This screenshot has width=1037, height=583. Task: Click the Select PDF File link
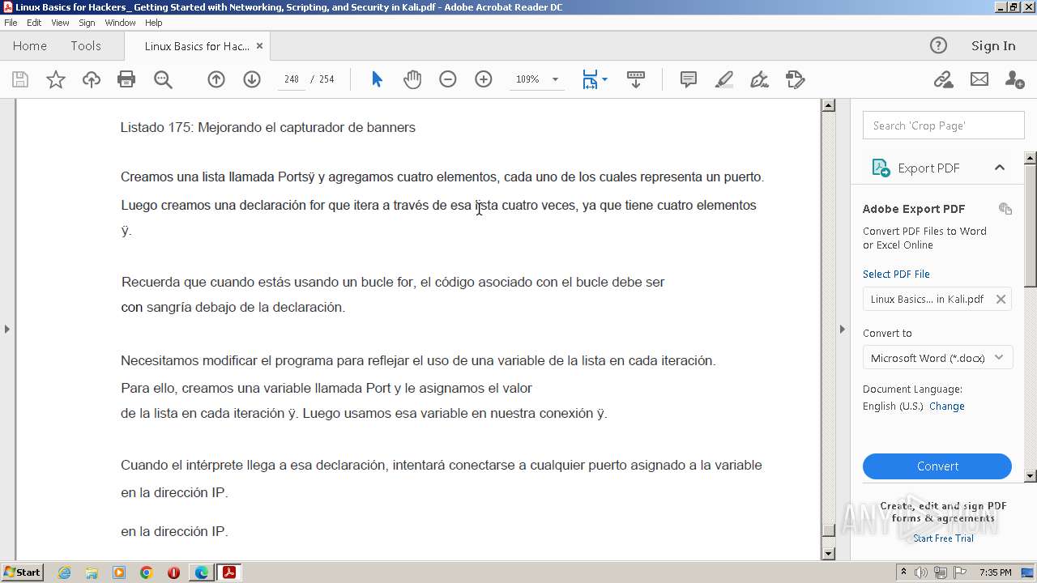point(896,274)
